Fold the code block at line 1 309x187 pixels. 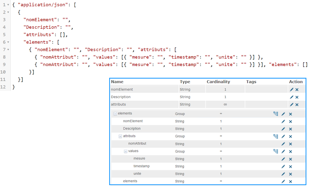8,5
